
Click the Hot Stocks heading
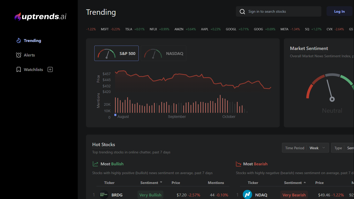tap(104, 145)
